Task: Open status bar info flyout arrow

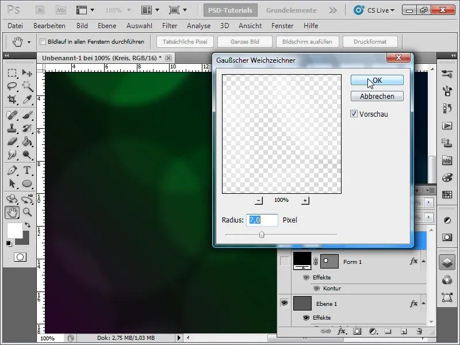Action: (x=179, y=338)
